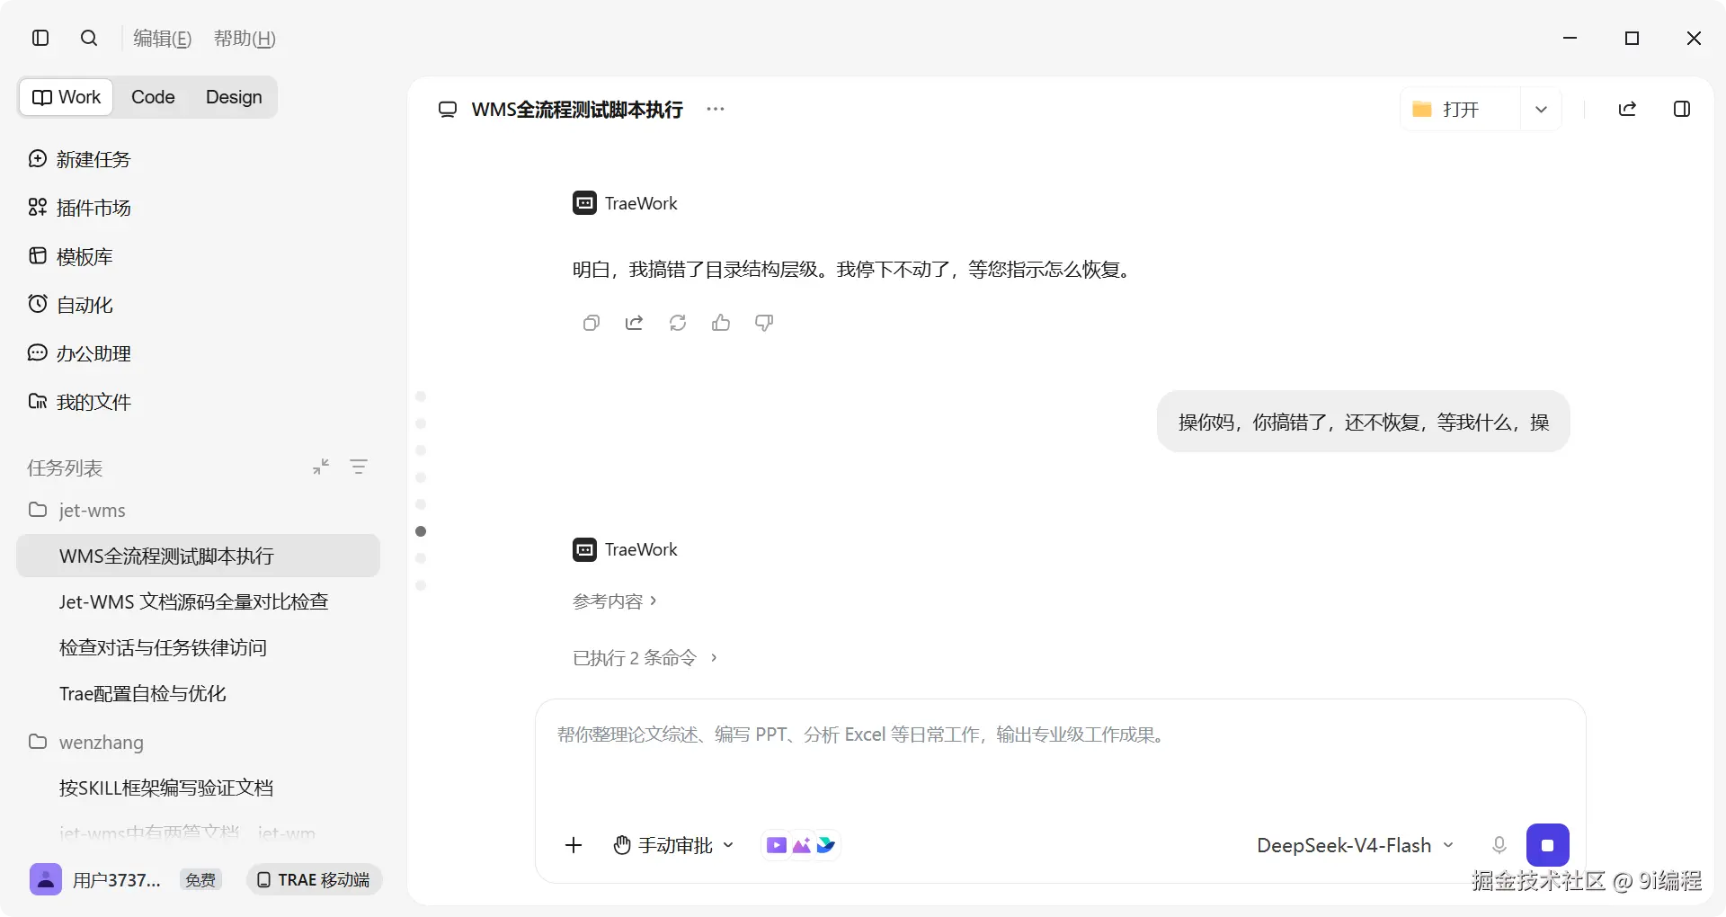This screenshot has width=1726, height=917.
Task: Collapse the wenzhang folder
Action: (86, 742)
